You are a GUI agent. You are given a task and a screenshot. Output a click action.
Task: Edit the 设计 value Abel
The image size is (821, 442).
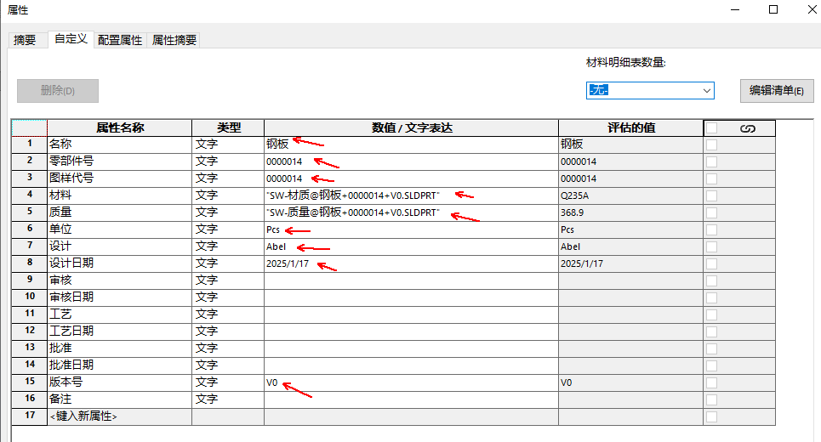click(x=412, y=246)
